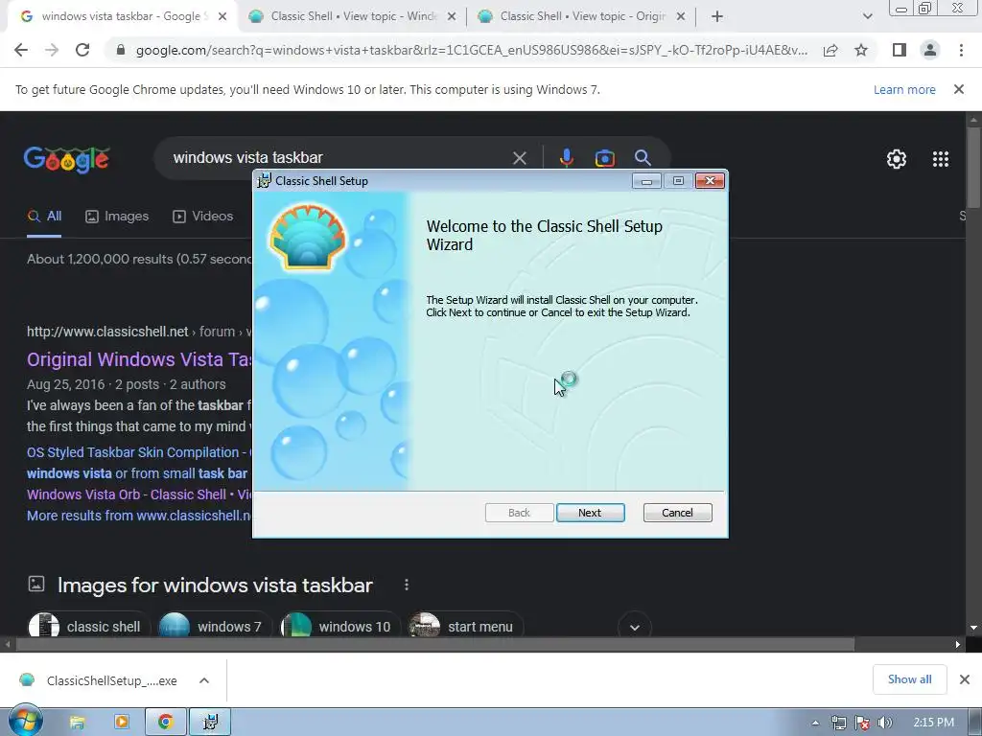Click Classic Shell Setup title bar icon
Viewport: 982px width, 736px height.
[x=265, y=180]
